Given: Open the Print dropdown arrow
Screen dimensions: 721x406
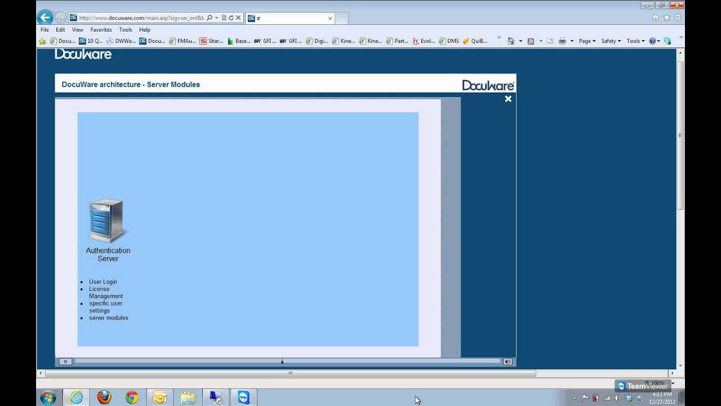Looking at the screenshot, I should [572, 41].
